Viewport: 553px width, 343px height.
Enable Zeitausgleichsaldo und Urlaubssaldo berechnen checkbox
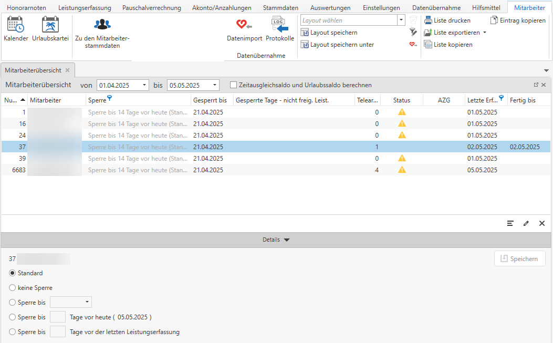234,85
